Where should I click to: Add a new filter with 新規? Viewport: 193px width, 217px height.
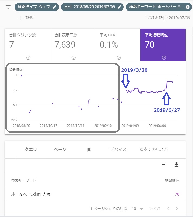point(26,18)
